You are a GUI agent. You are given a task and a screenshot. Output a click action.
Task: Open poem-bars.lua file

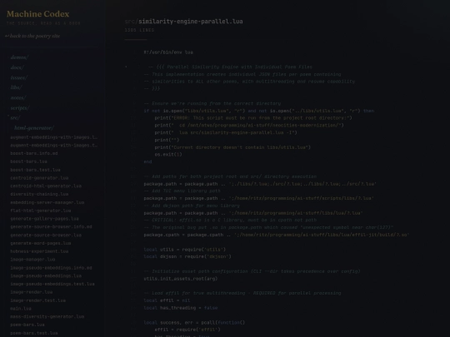(27, 325)
